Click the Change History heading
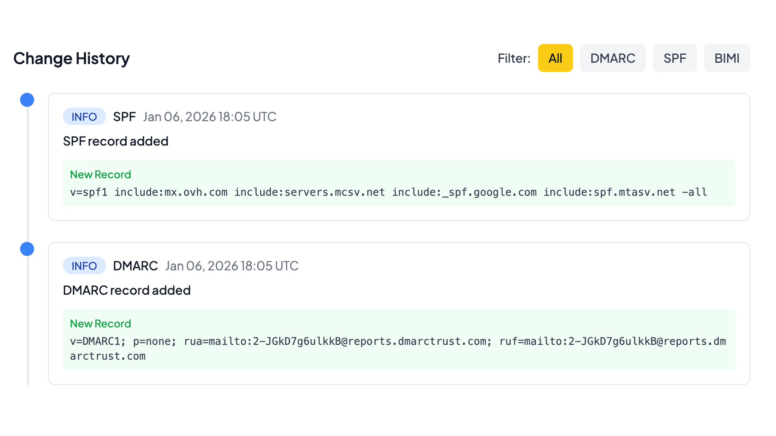The image size is (776, 436). click(x=72, y=58)
